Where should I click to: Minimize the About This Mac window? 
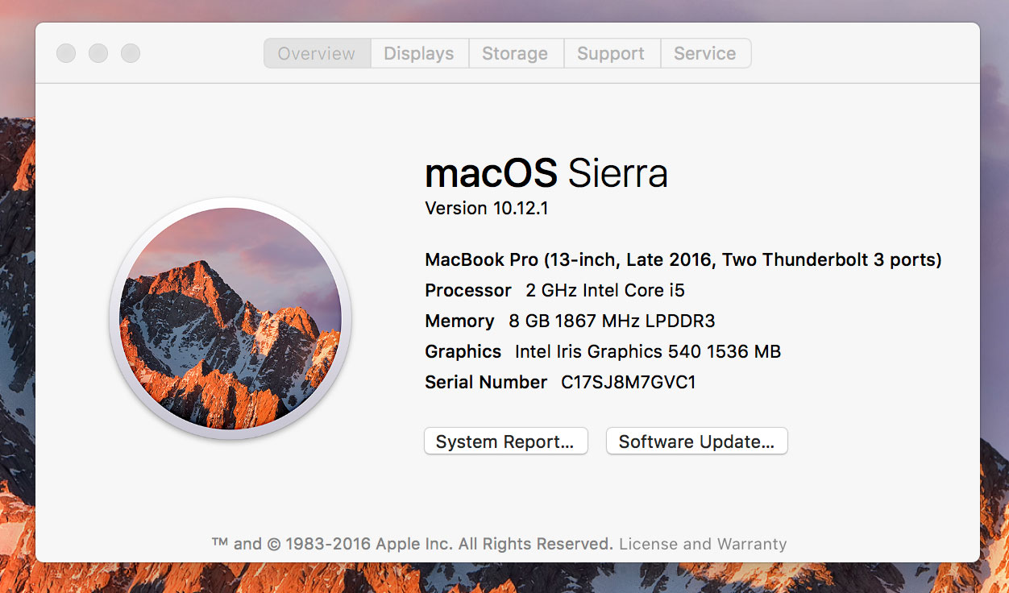tap(98, 53)
